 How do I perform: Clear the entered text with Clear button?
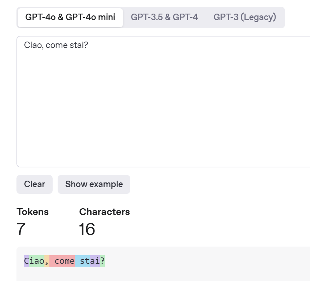(34, 184)
